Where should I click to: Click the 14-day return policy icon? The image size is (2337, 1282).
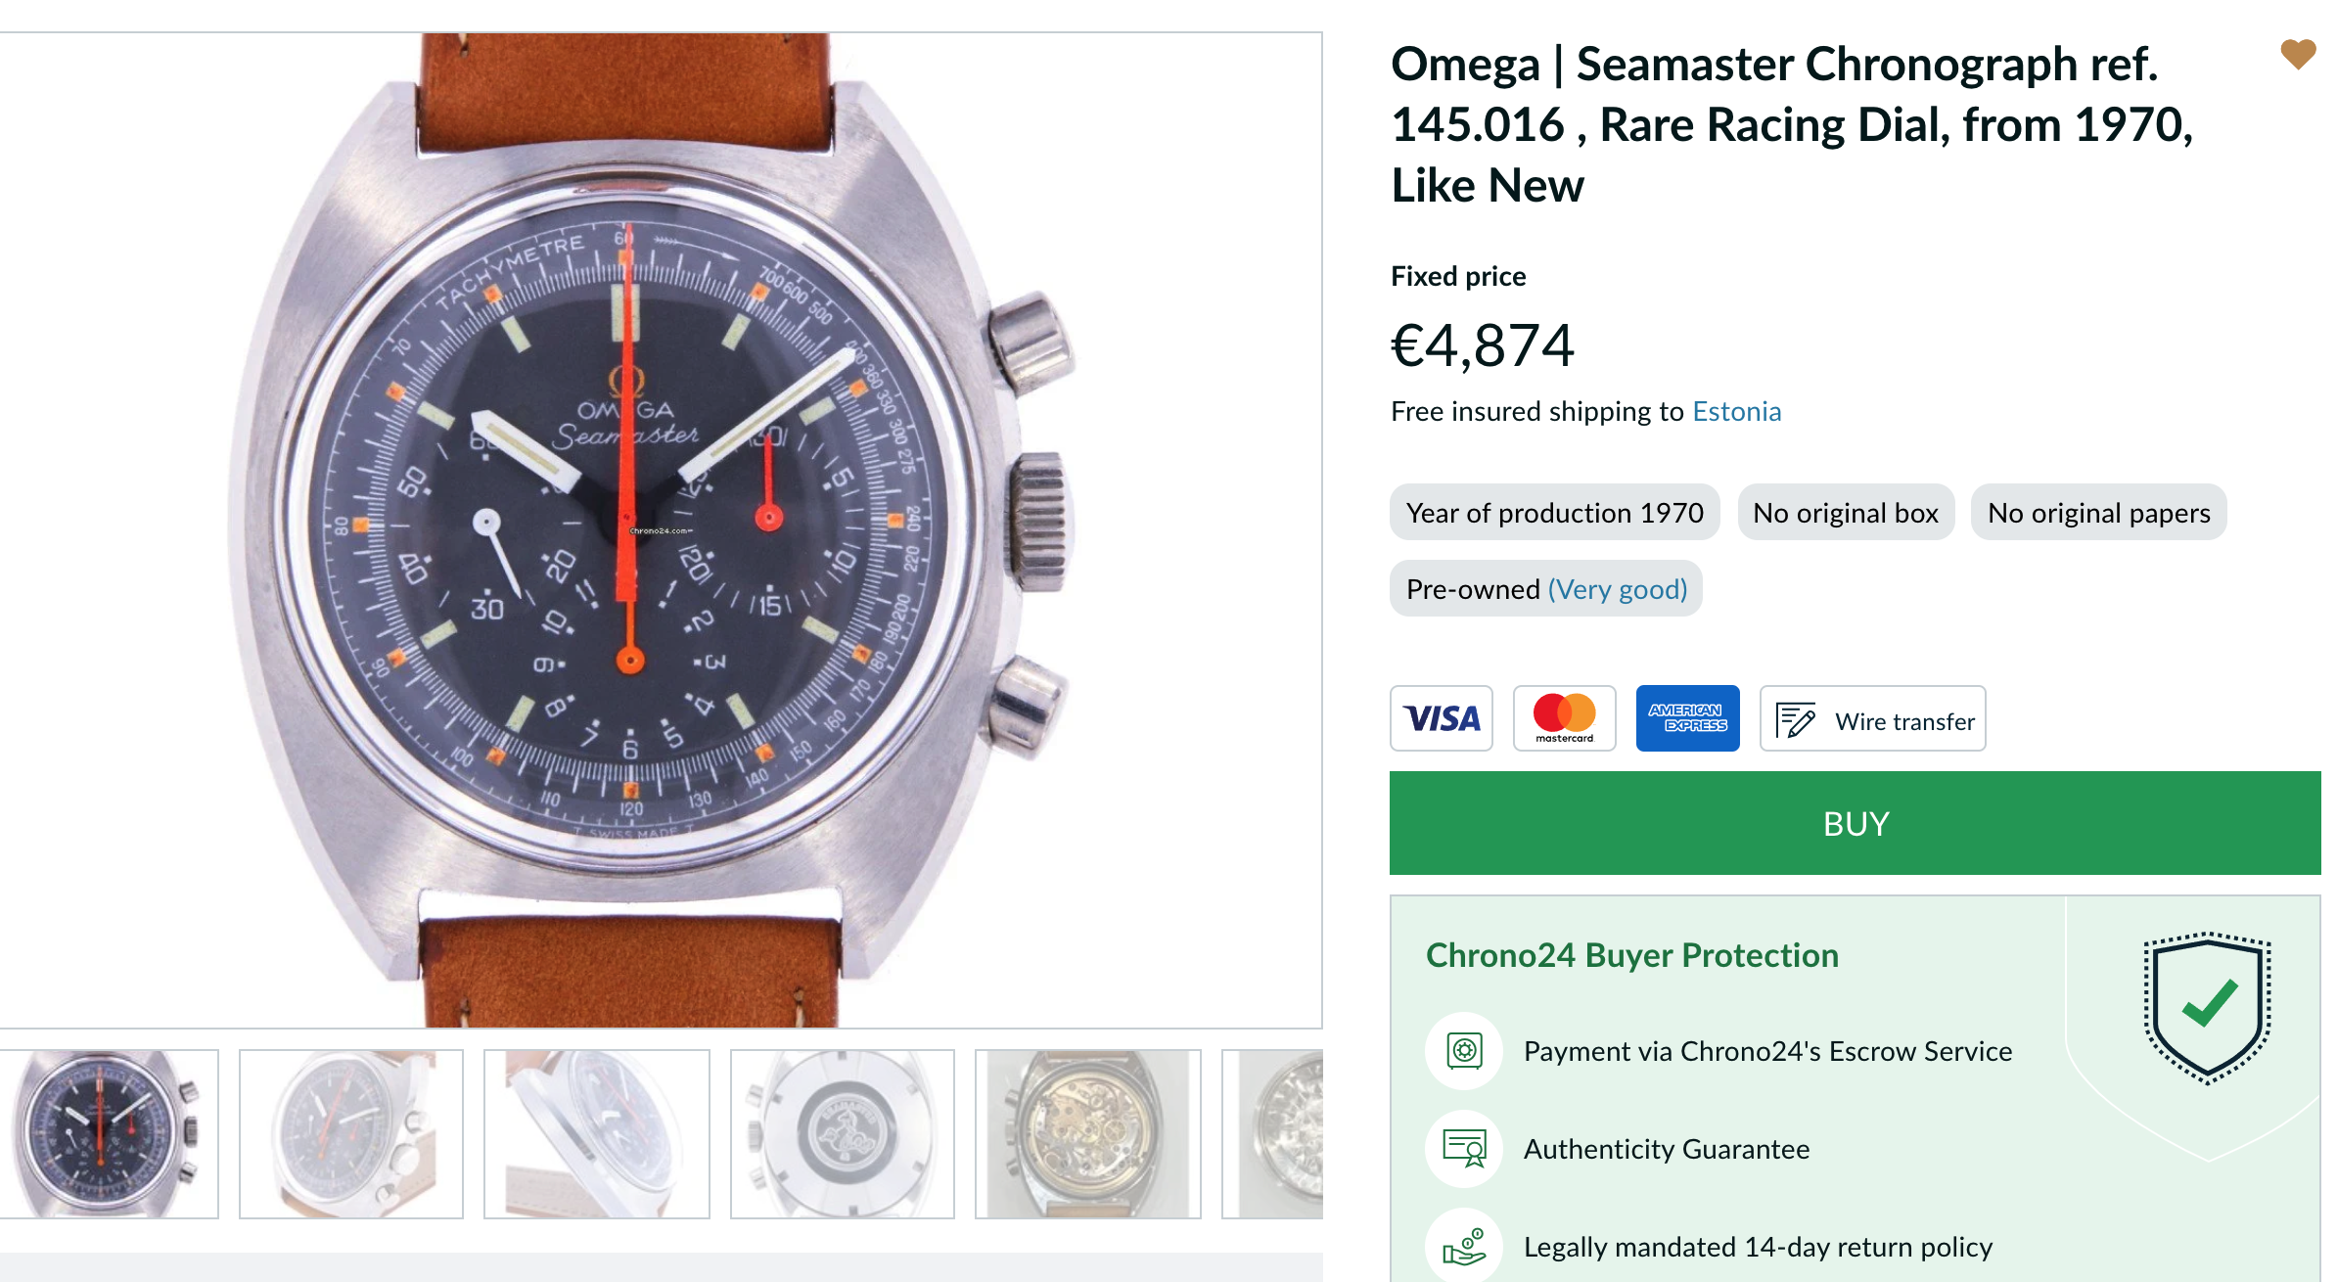[x=1464, y=1247]
